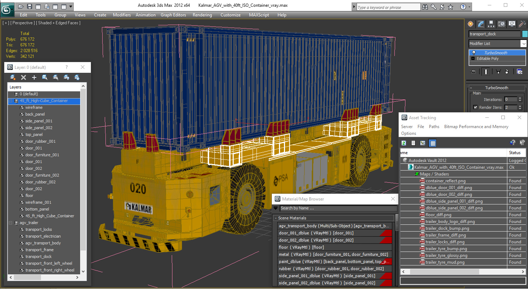Toggle TurboSmooth modifier lightbulb on/off

point(473,53)
